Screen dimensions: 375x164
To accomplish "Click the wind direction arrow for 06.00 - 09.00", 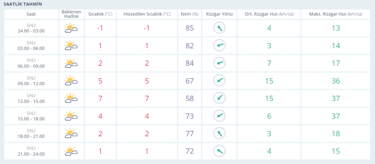I will point(219,63).
